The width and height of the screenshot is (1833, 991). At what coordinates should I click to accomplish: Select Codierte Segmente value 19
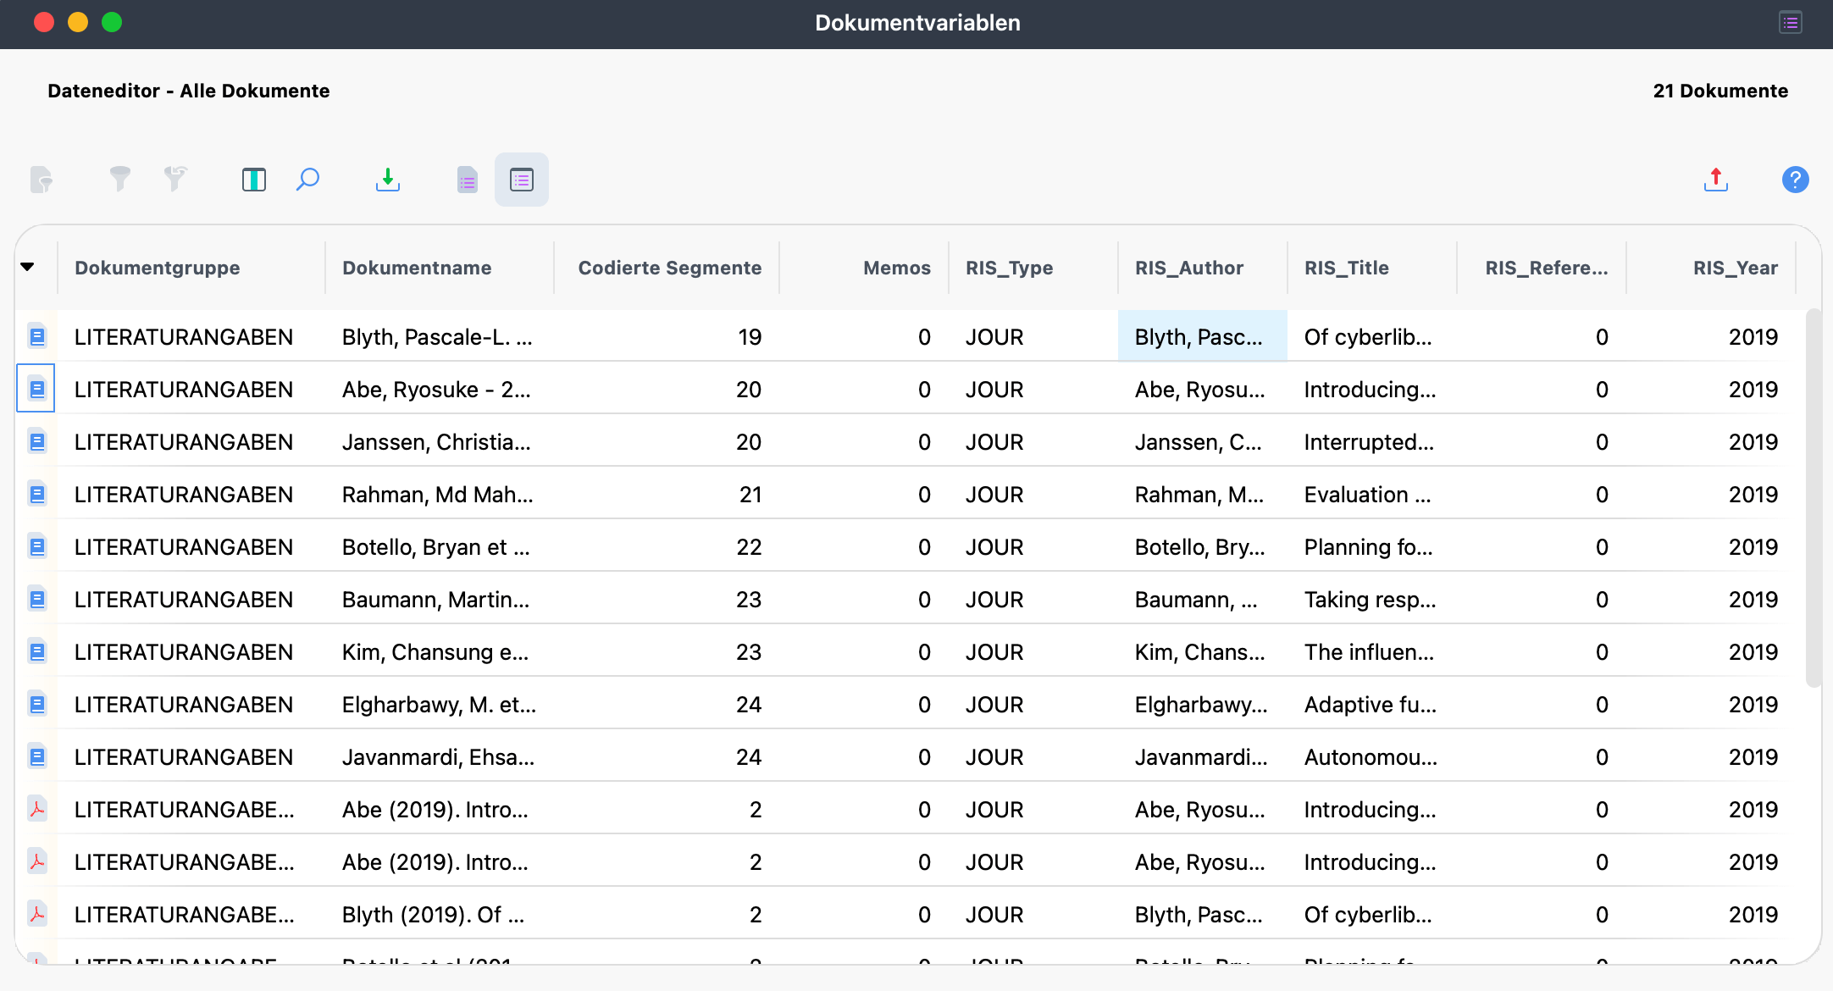tap(667, 336)
